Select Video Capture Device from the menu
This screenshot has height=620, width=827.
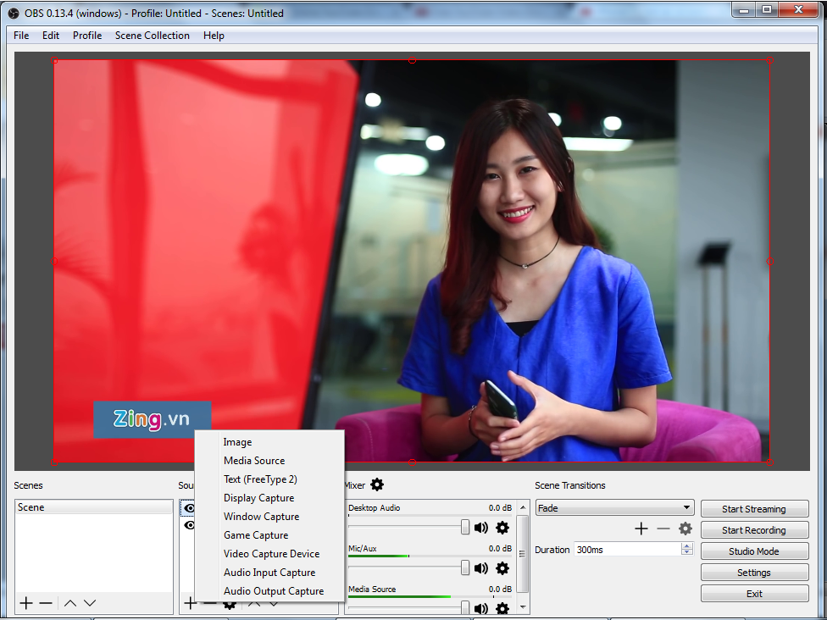click(x=273, y=553)
